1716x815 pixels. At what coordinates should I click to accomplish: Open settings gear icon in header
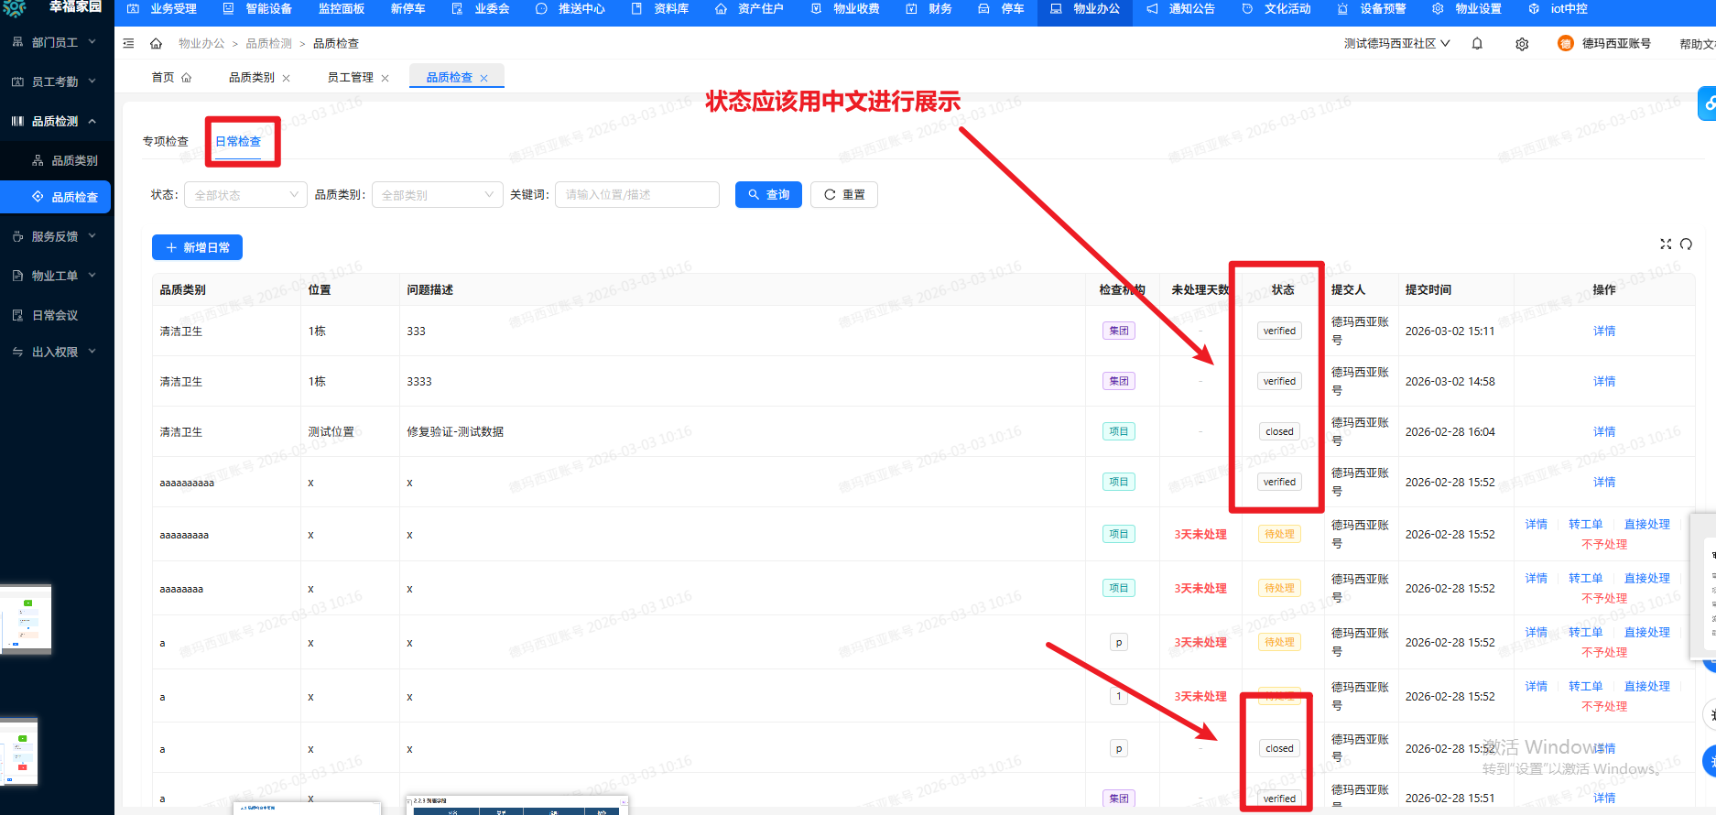click(1522, 44)
